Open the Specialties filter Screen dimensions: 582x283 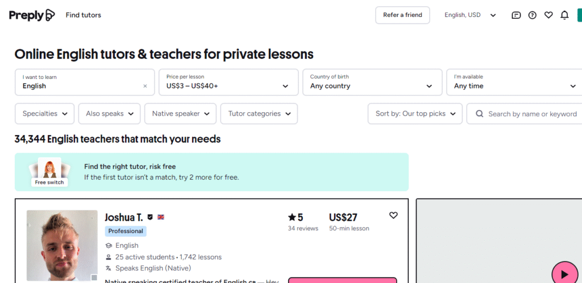[x=45, y=114]
